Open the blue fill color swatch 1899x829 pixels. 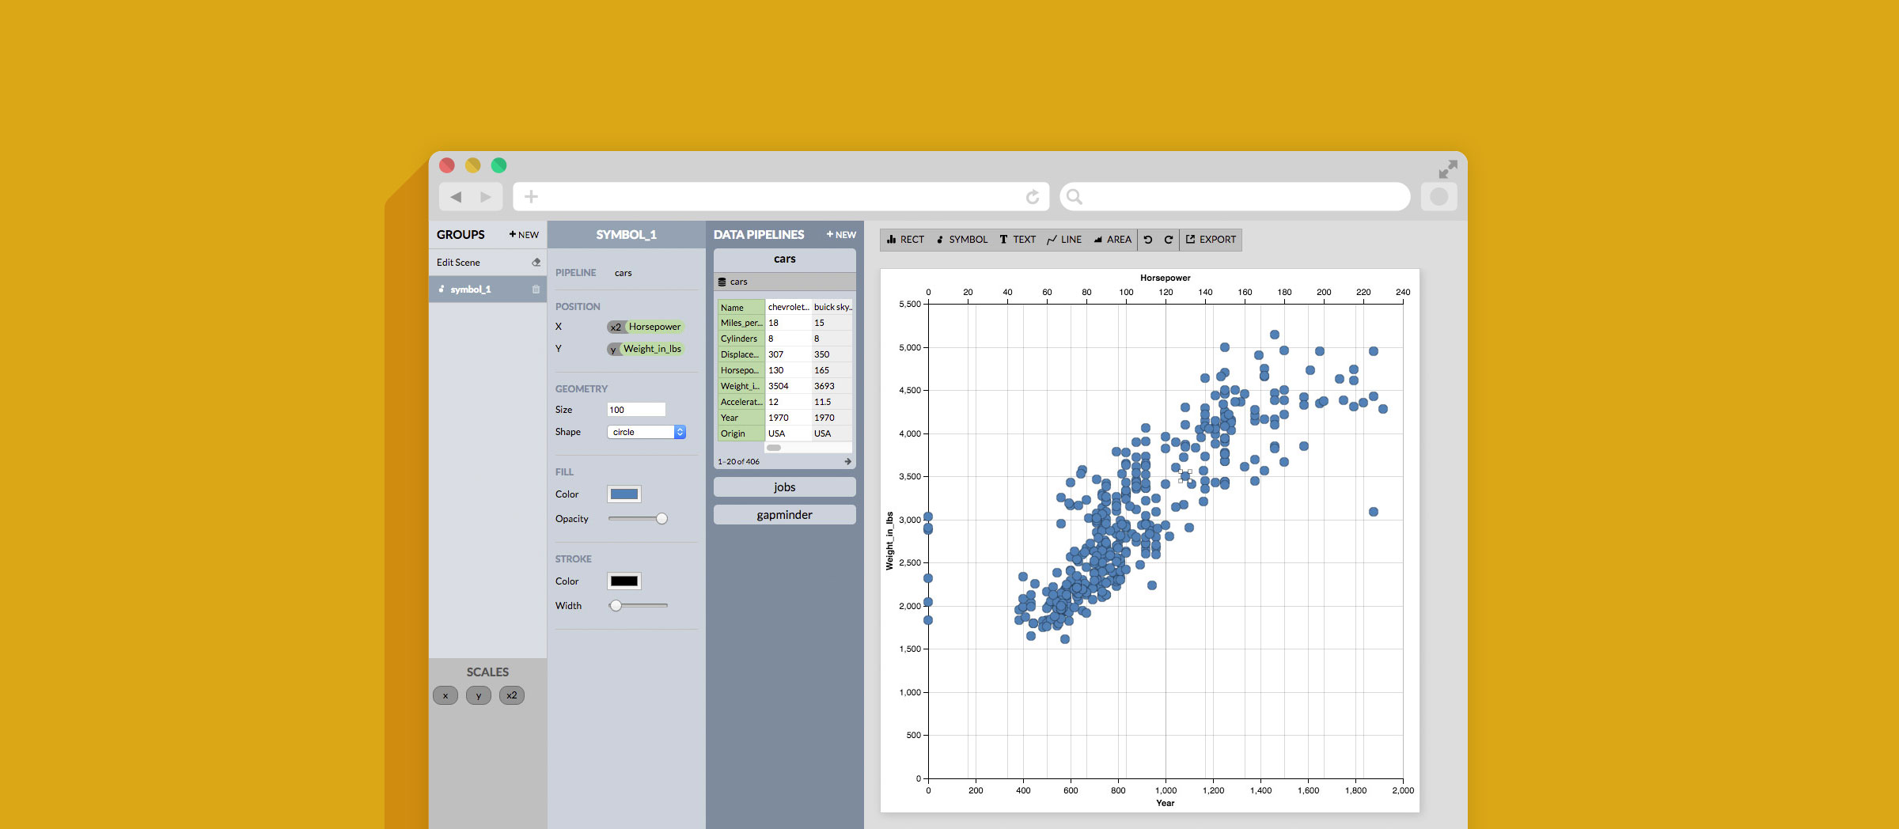tap(624, 494)
